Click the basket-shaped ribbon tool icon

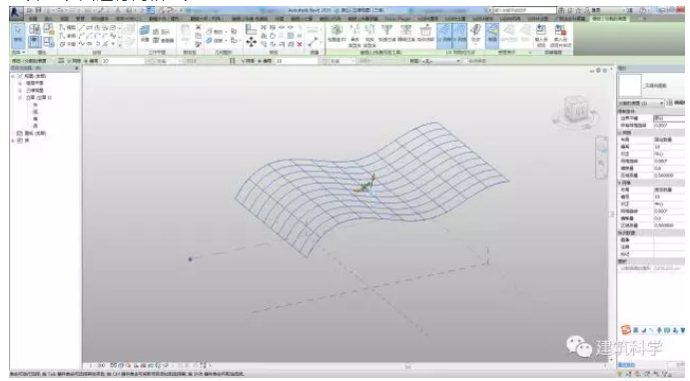pos(425,30)
